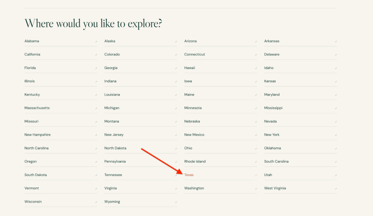Go to the Maryland link
Image resolution: width=373 pixels, height=216 pixels.
point(272,94)
